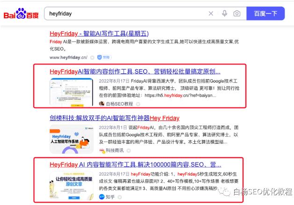Start voice search with the microphone icon
This screenshot has width=294, height=205.
(x=224, y=14)
